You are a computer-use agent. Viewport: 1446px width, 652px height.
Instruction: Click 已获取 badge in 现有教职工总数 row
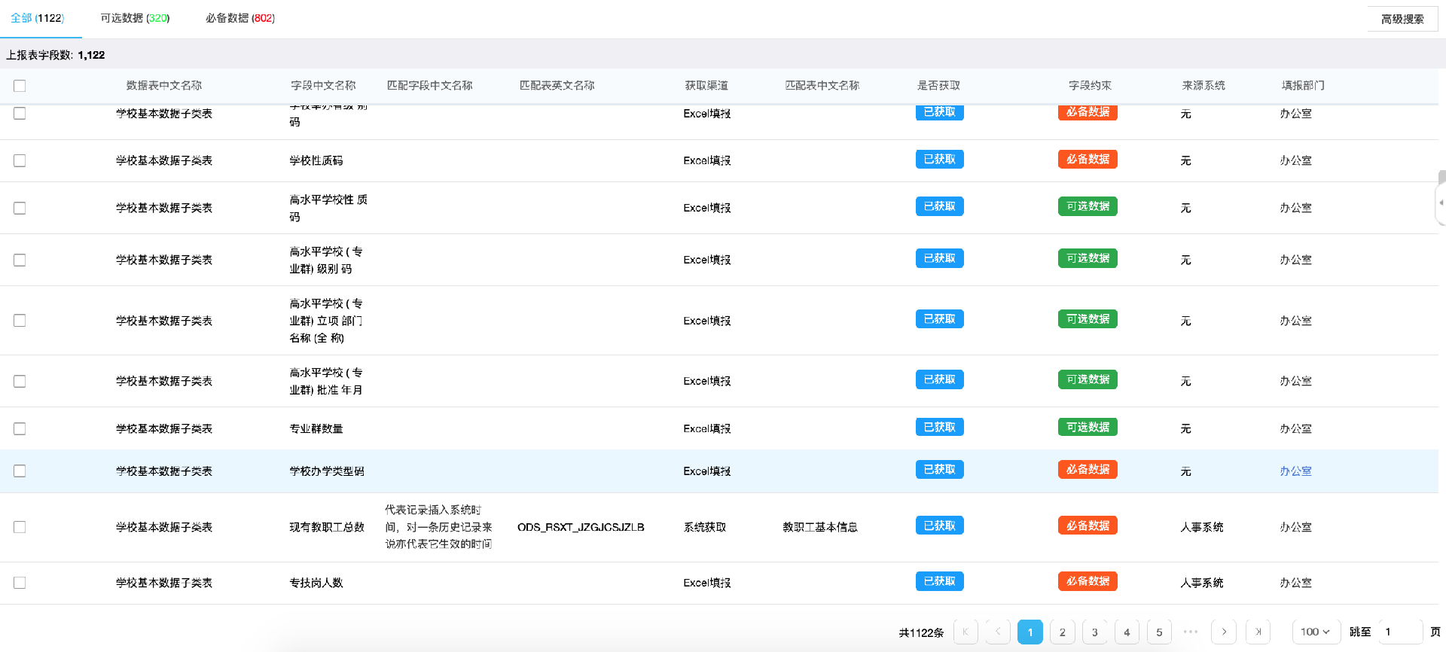(940, 526)
